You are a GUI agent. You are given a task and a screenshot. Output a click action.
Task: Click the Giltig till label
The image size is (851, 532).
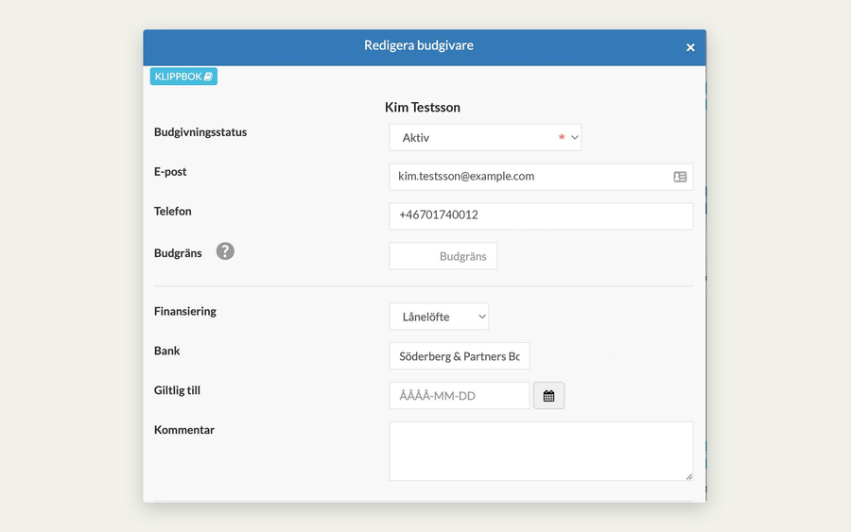(x=177, y=390)
